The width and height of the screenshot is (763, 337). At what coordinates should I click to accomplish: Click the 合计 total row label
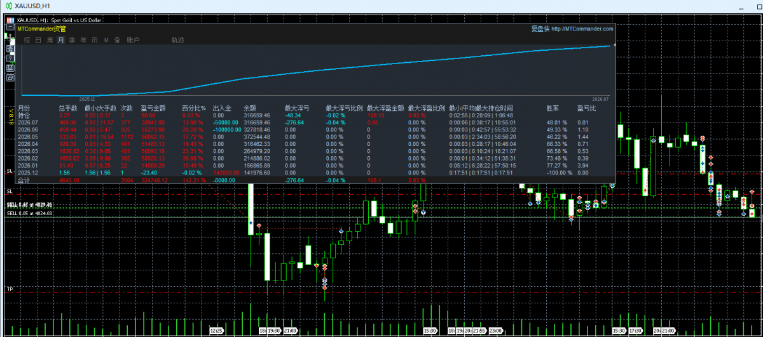[x=24, y=180]
